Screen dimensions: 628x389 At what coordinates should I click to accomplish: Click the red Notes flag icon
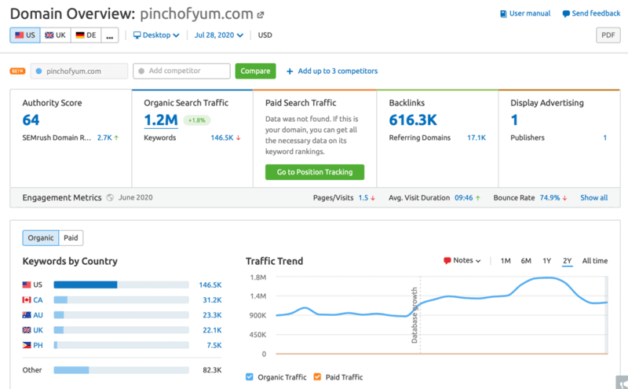tap(447, 261)
